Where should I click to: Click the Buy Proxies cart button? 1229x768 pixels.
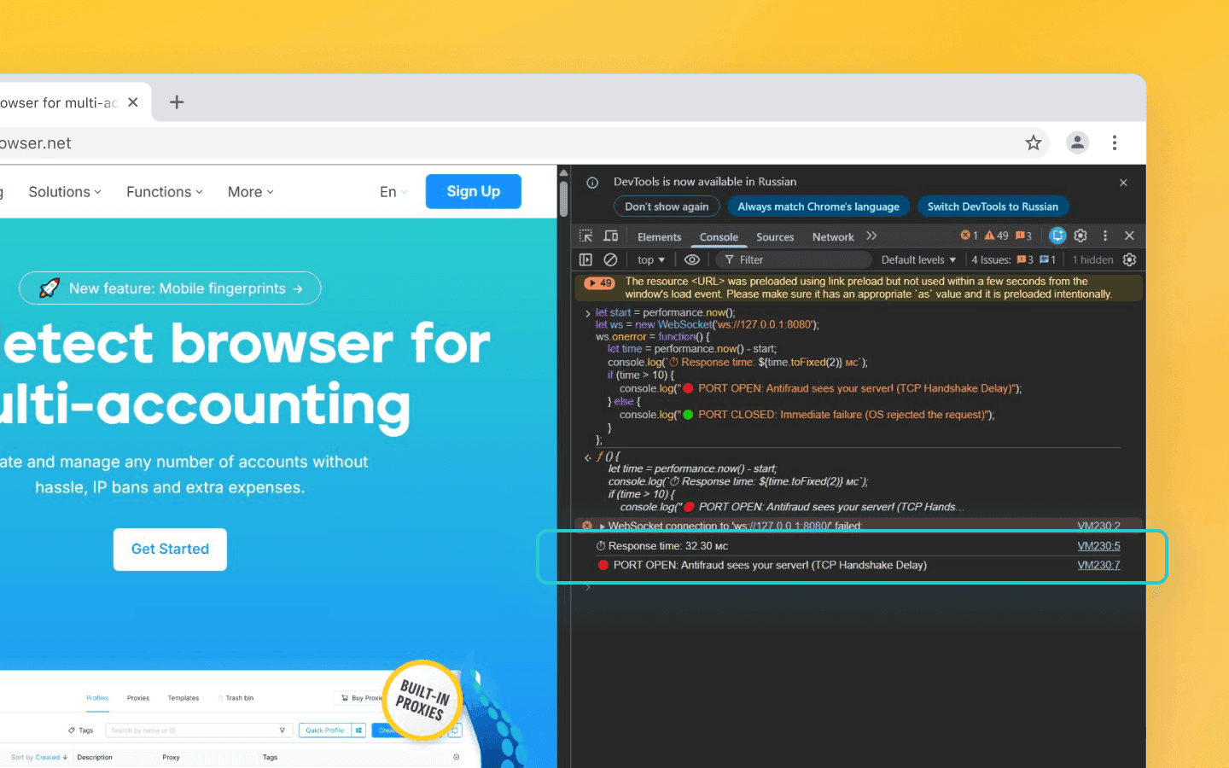click(358, 698)
